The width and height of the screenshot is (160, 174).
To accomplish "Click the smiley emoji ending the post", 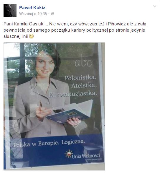I will point(31,36).
